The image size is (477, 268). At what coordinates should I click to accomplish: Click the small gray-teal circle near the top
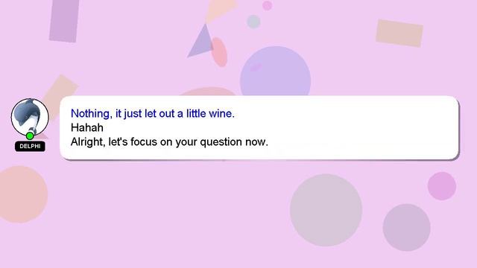[x=253, y=22]
